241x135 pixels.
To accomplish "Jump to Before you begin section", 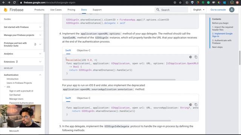I will [220, 23].
